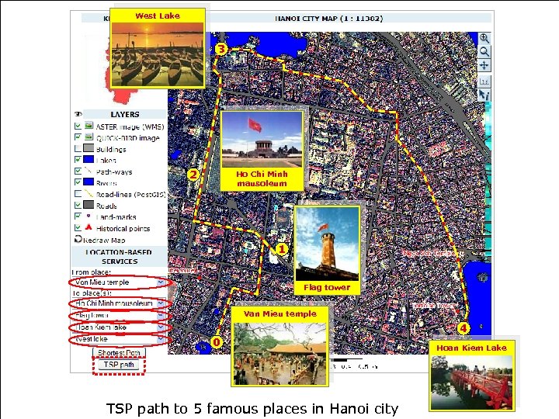Open the Flag tower destination dropdown
559x419 pixels.
120,315
